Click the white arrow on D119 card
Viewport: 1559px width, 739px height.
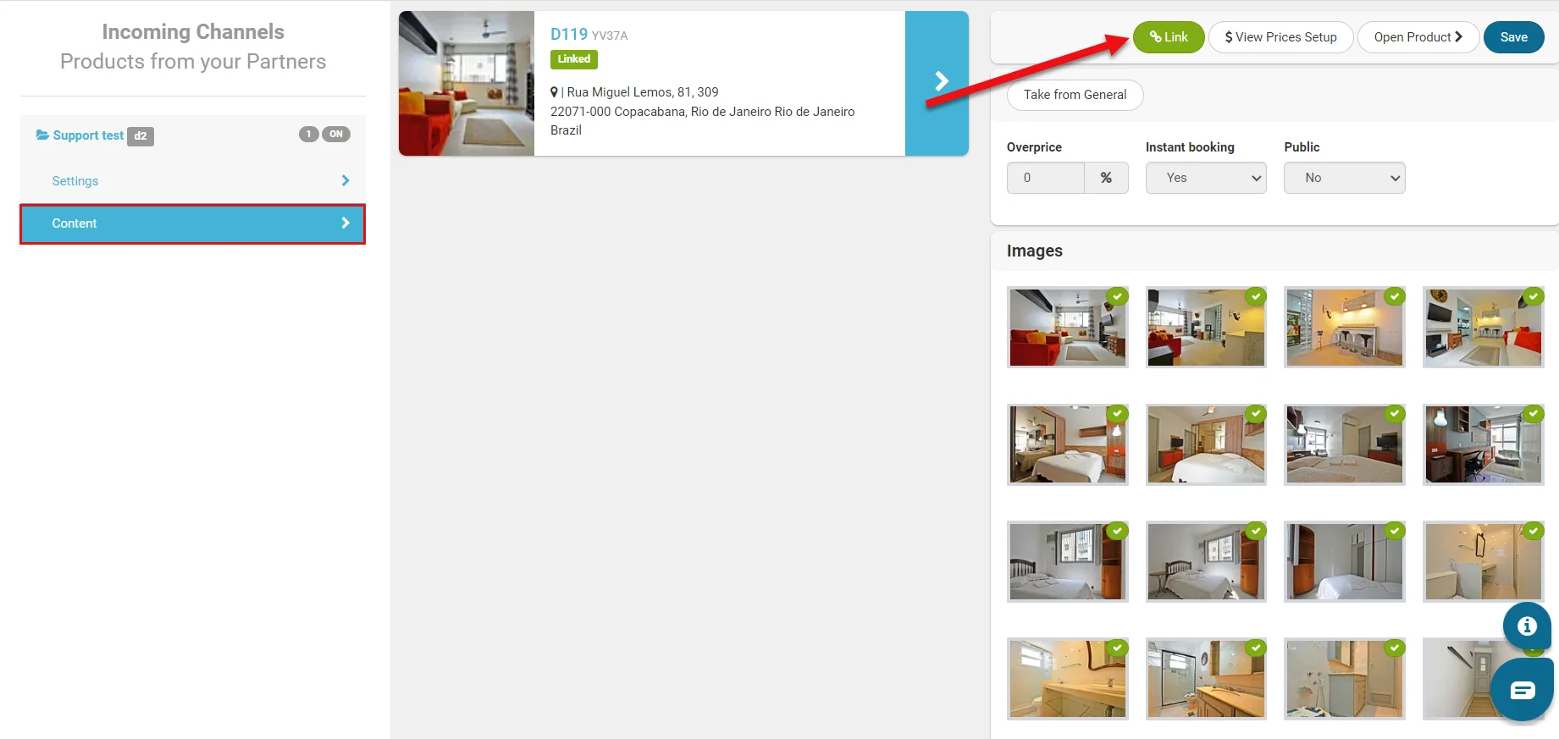click(x=941, y=81)
